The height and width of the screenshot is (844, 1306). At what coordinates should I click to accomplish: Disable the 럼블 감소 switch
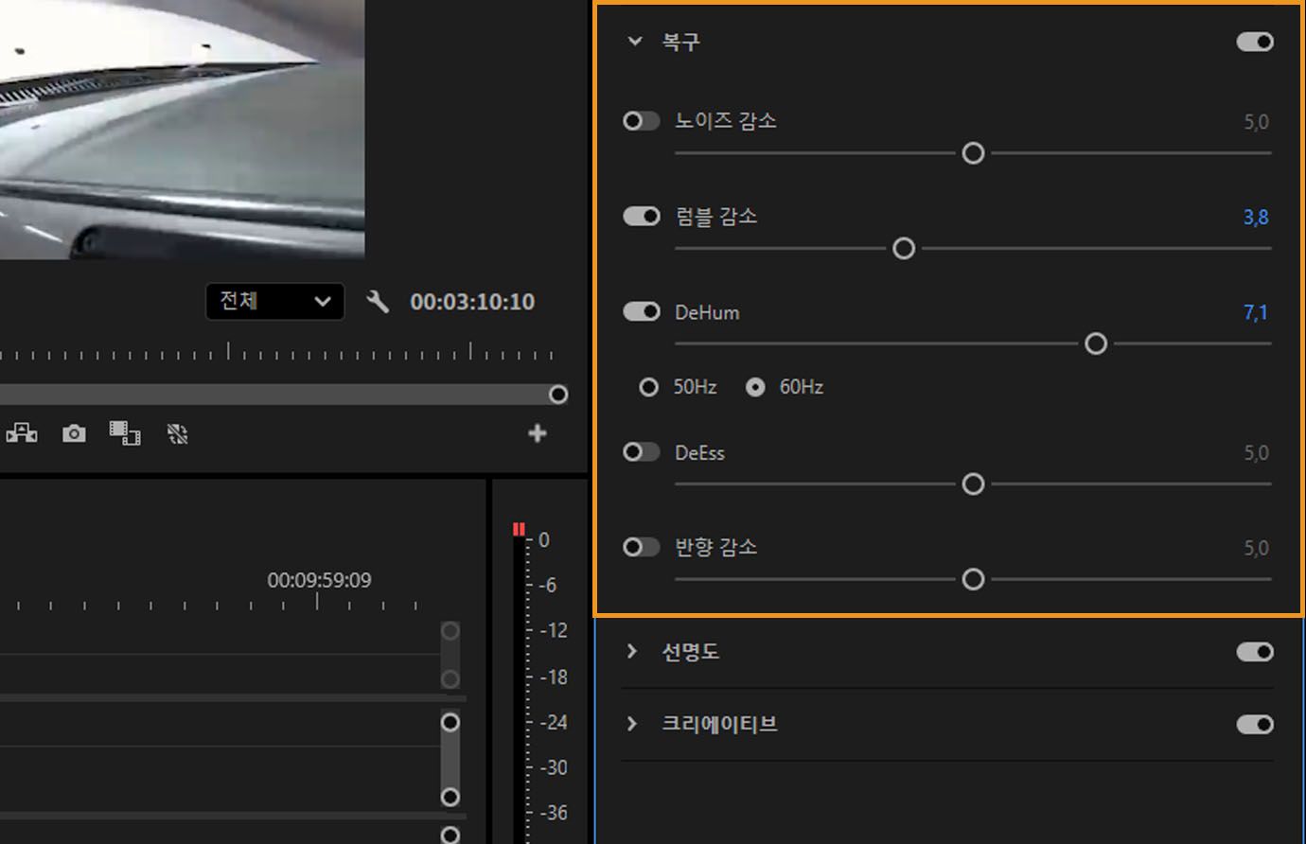click(x=641, y=217)
